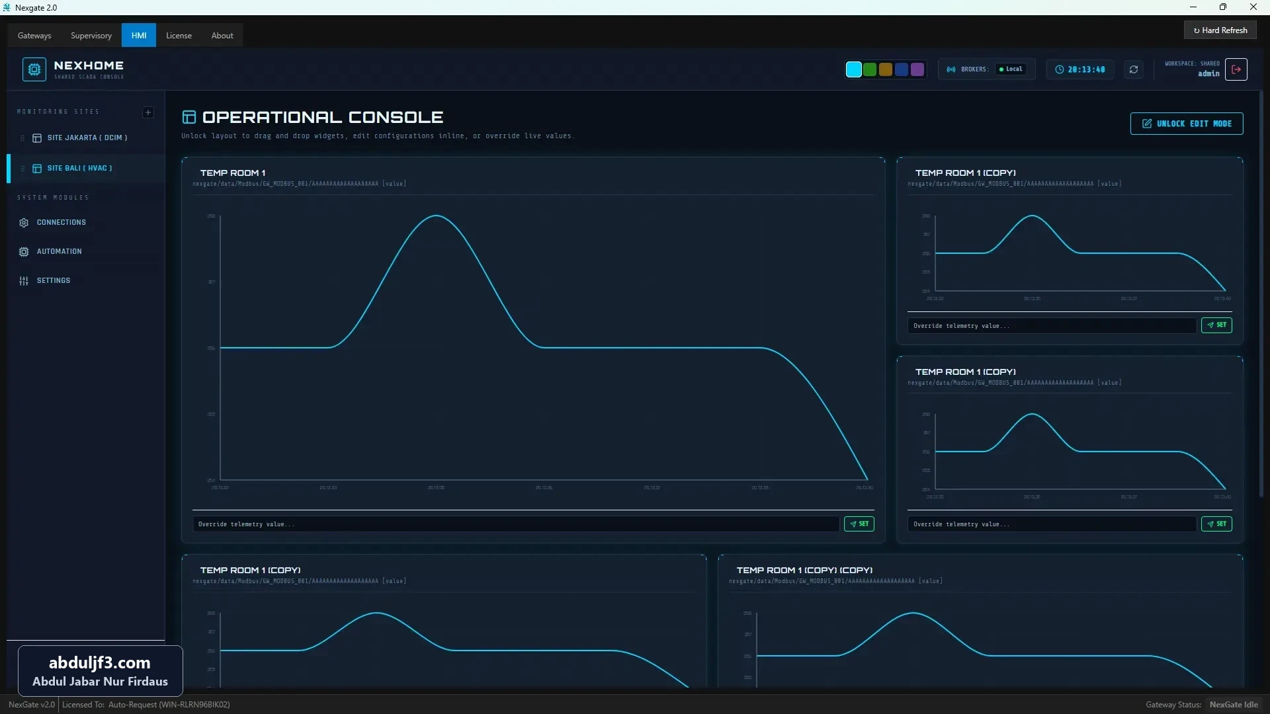Screen dimensions: 1270x714
Task: Select the purple theme color swatch
Action: pyautogui.click(x=917, y=69)
